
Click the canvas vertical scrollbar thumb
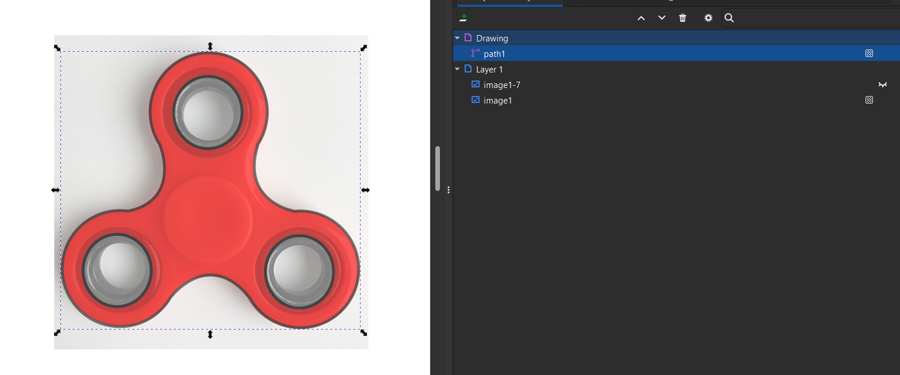tap(438, 168)
